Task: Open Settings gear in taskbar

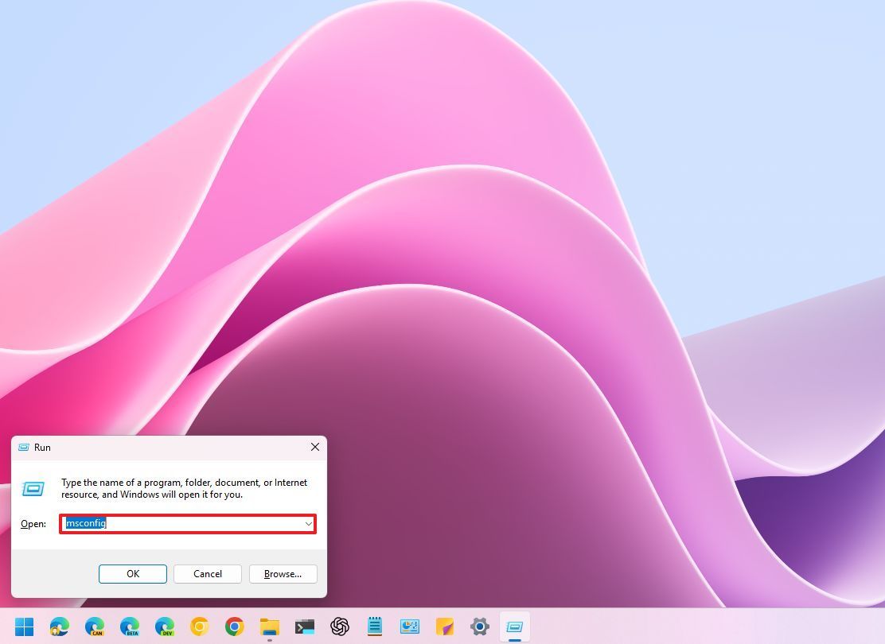Action: (479, 627)
